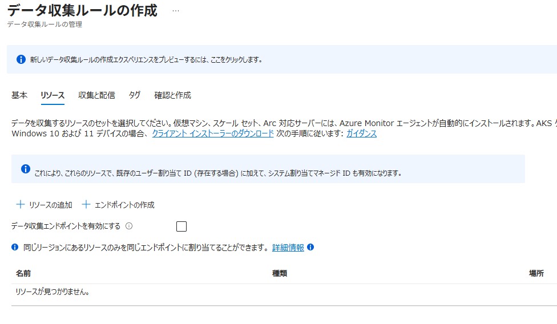Click the info icon in the managed ID banner
The image size is (557, 324).
[26, 169]
